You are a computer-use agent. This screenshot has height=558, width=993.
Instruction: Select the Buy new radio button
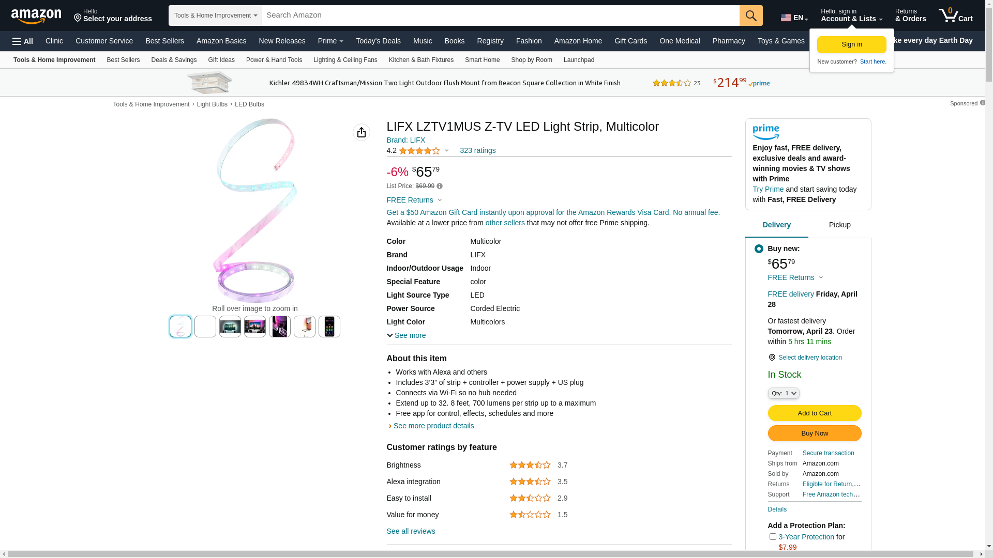tap(759, 249)
